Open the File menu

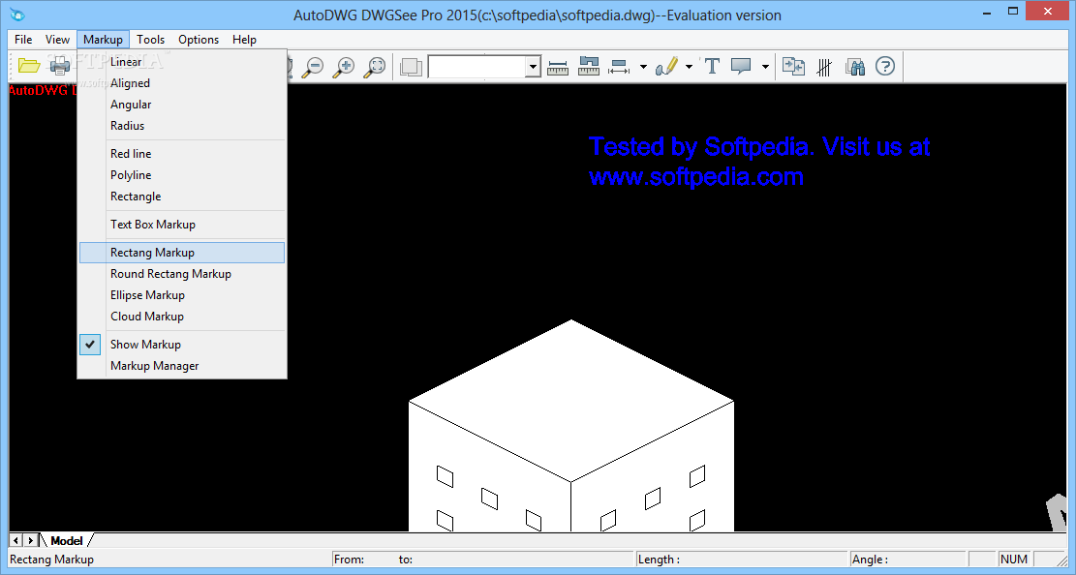pos(23,39)
